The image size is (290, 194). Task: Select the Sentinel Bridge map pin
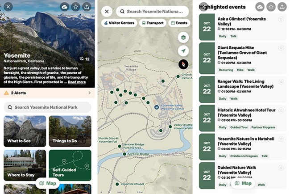124,154
